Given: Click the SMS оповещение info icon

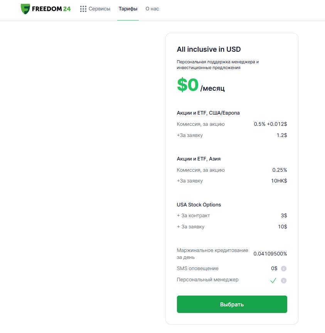Looking at the screenshot, I should click(x=284, y=269).
